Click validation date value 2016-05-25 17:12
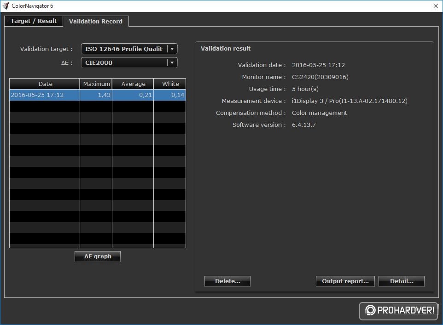Image resolution: width=443 pixels, height=325 pixels. (x=318, y=65)
